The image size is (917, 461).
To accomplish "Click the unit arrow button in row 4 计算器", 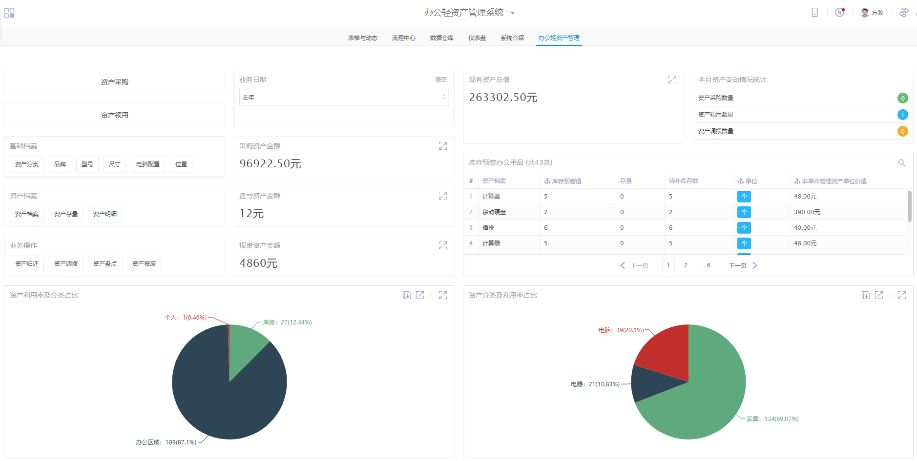I will [x=744, y=243].
